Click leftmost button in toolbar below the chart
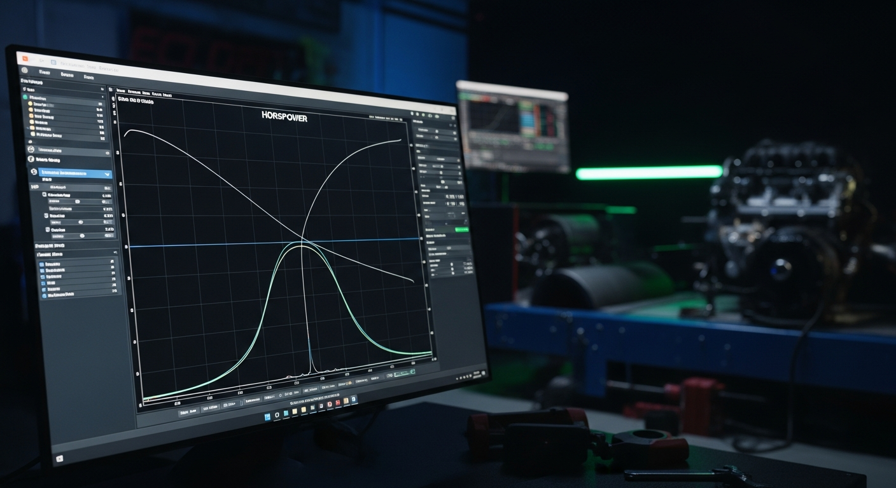This screenshot has height=488, width=896. coord(188,412)
